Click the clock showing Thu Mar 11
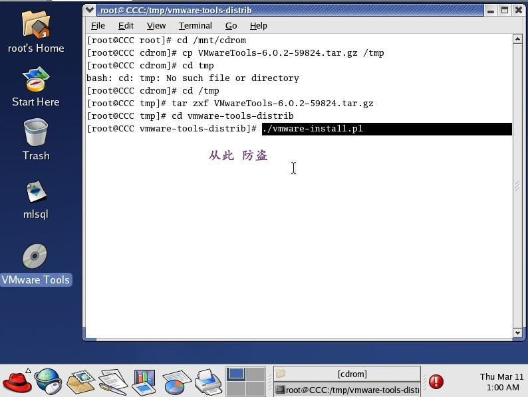Screen dimensions: 528x397 501,382
